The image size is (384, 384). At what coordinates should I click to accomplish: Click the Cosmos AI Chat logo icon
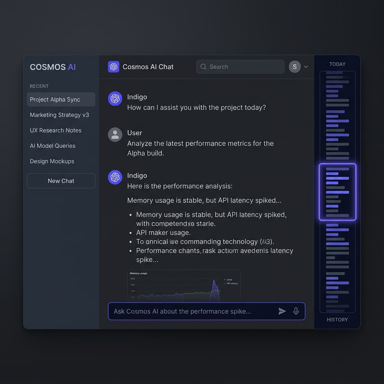click(x=113, y=67)
